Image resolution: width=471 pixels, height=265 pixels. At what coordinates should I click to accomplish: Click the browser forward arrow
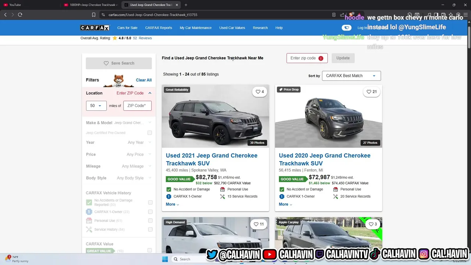click(x=13, y=15)
